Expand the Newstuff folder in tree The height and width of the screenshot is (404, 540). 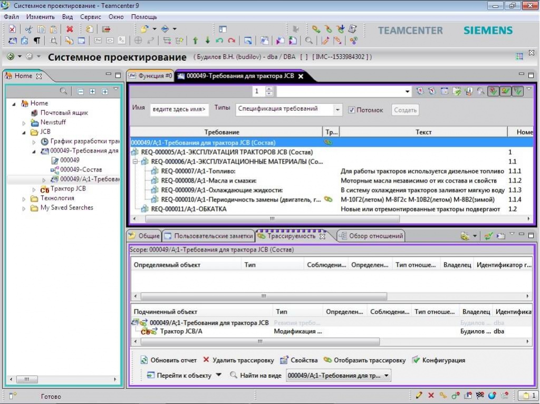coord(24,122)
